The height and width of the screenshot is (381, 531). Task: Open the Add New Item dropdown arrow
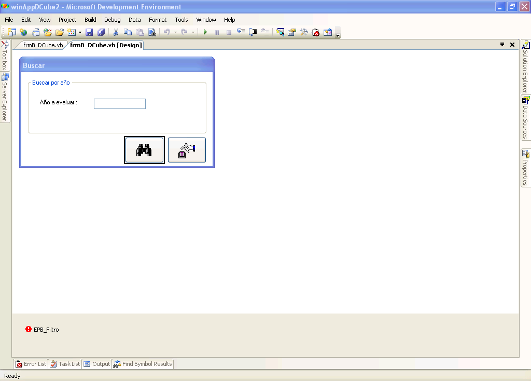coord(80,32)
